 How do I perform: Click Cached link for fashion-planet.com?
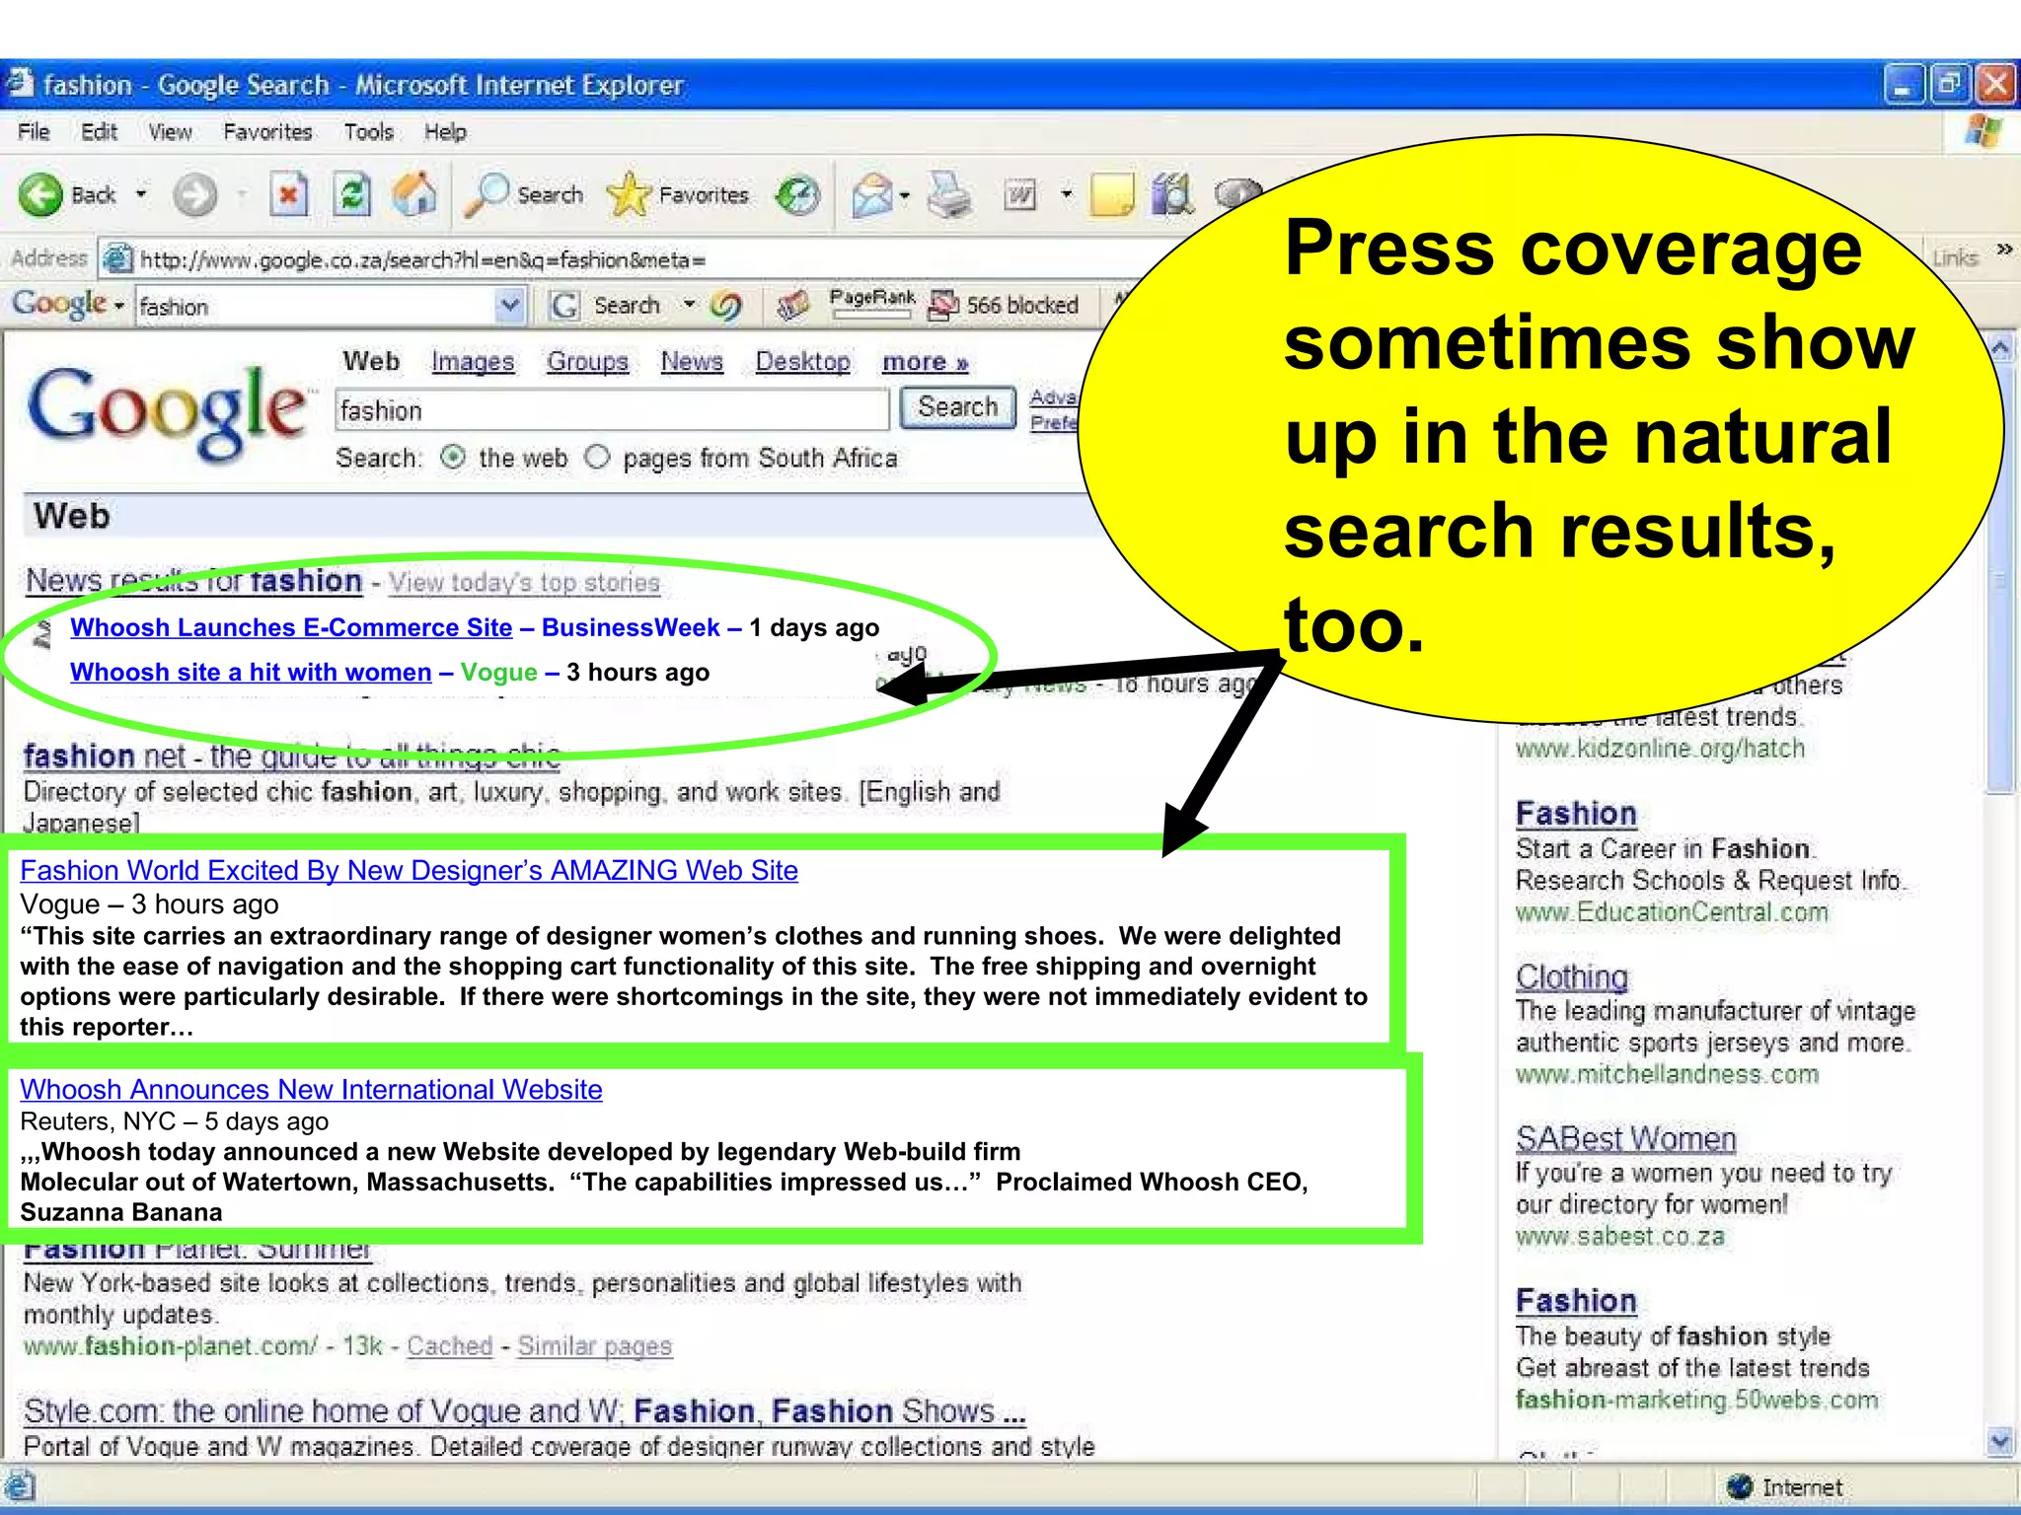point(449,1345)
